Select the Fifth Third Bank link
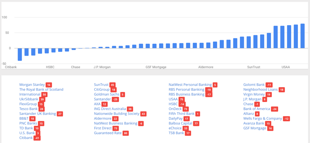310x143 pixels. click(x=182, y=114)
